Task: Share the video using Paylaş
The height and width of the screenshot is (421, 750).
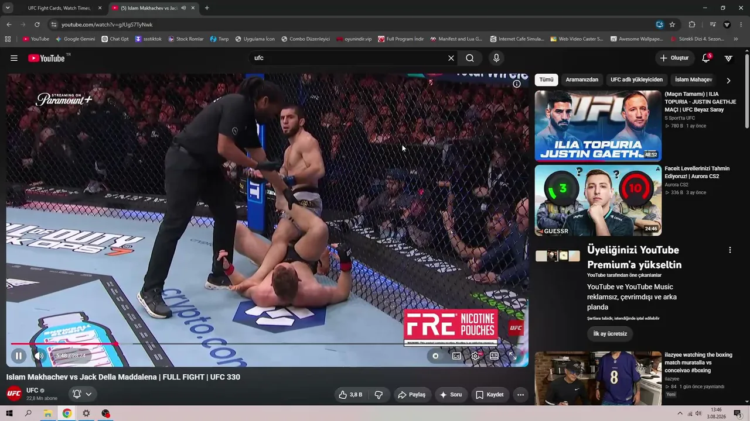Action: 411,395
